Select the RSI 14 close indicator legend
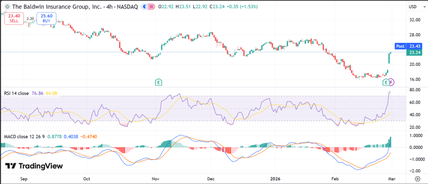The image size is (428, 184). [x=17, y=93]
